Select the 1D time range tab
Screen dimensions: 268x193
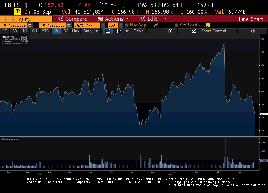coord(5,31)
